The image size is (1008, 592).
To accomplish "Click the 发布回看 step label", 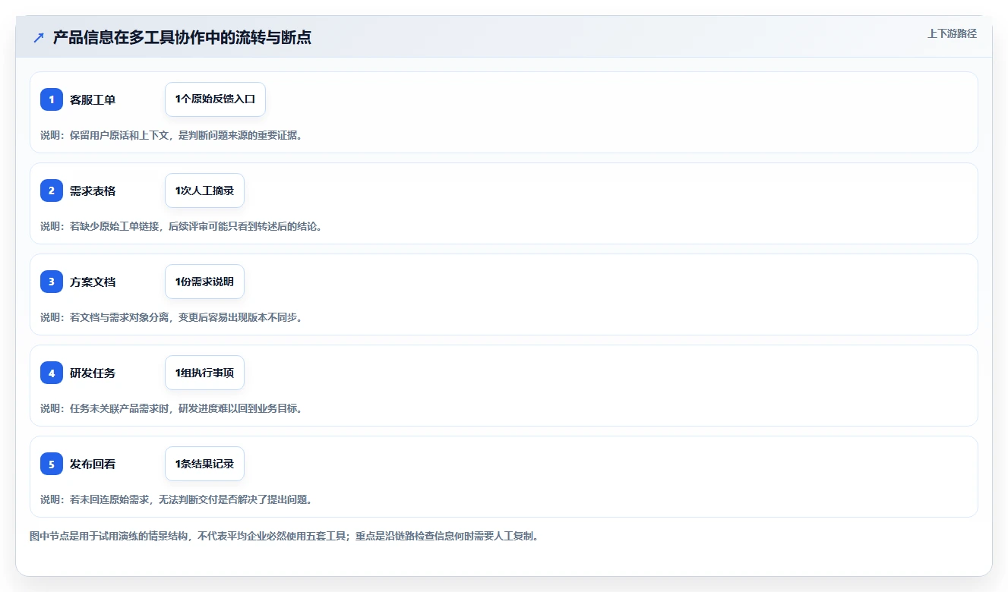I will pos(93,464).
